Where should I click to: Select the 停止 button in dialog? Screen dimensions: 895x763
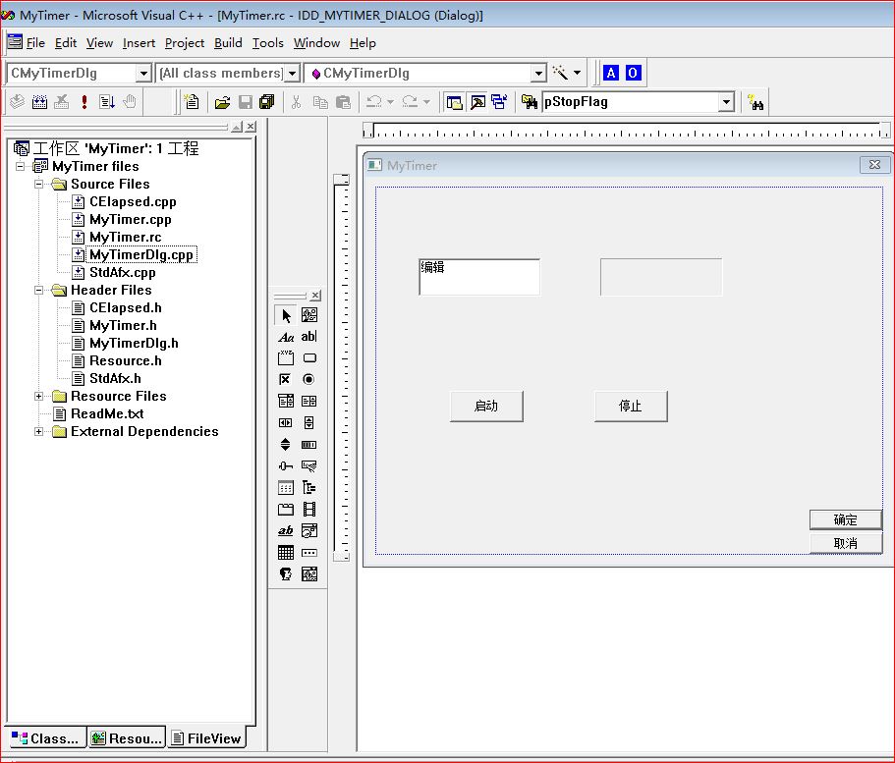point(631,406)
